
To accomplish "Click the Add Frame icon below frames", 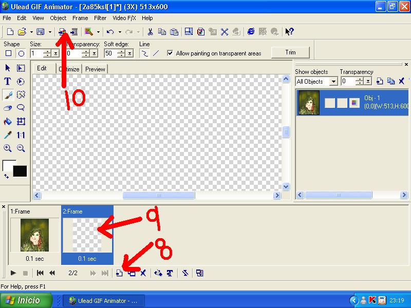I will (119, 273).
